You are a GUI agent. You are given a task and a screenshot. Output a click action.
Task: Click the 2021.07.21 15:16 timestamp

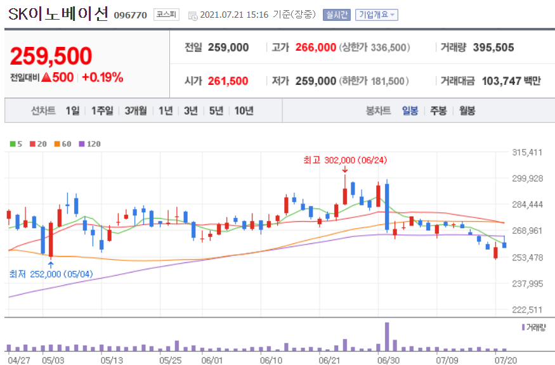click(234, 15)
